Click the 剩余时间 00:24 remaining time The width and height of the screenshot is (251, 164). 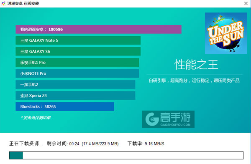tap(63, 144)
